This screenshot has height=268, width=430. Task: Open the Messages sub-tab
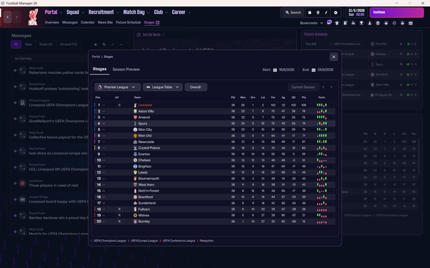click(70, 22)
